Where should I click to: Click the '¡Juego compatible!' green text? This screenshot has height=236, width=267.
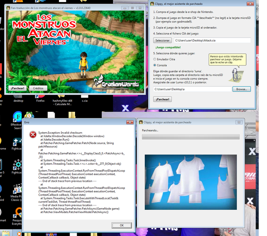(168, 47)
